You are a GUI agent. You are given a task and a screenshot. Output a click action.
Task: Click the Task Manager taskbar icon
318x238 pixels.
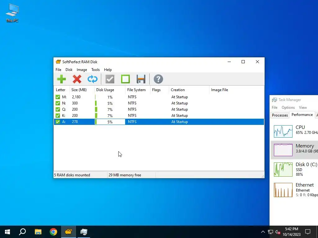click(x=84, y=232)
